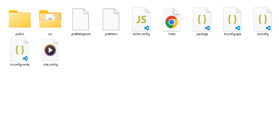This screenshot has width=279, height=124.
Task: Select the tsconfig.app JSON file icon
Action: point(232,19)
